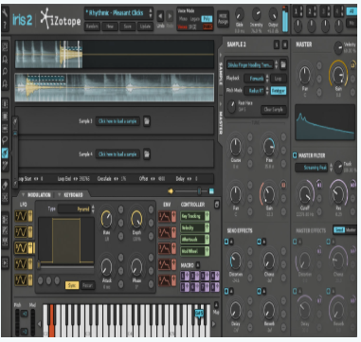Select Mono voice mode

pyautogui.click(x=183, y=19)
